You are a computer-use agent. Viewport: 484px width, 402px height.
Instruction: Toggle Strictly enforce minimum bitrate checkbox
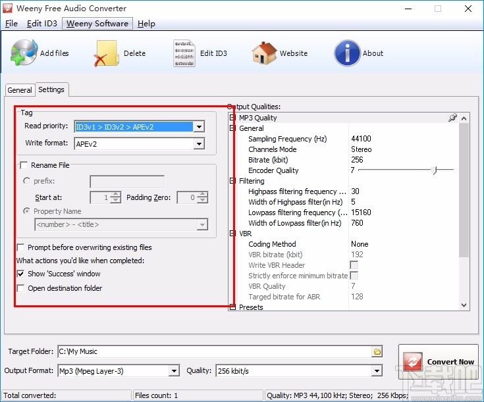point(354,276)
